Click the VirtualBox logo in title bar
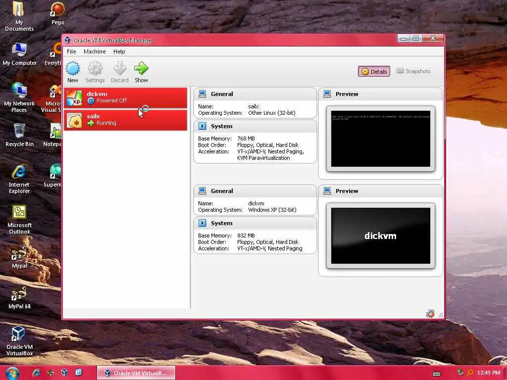 tap(67, 40)
